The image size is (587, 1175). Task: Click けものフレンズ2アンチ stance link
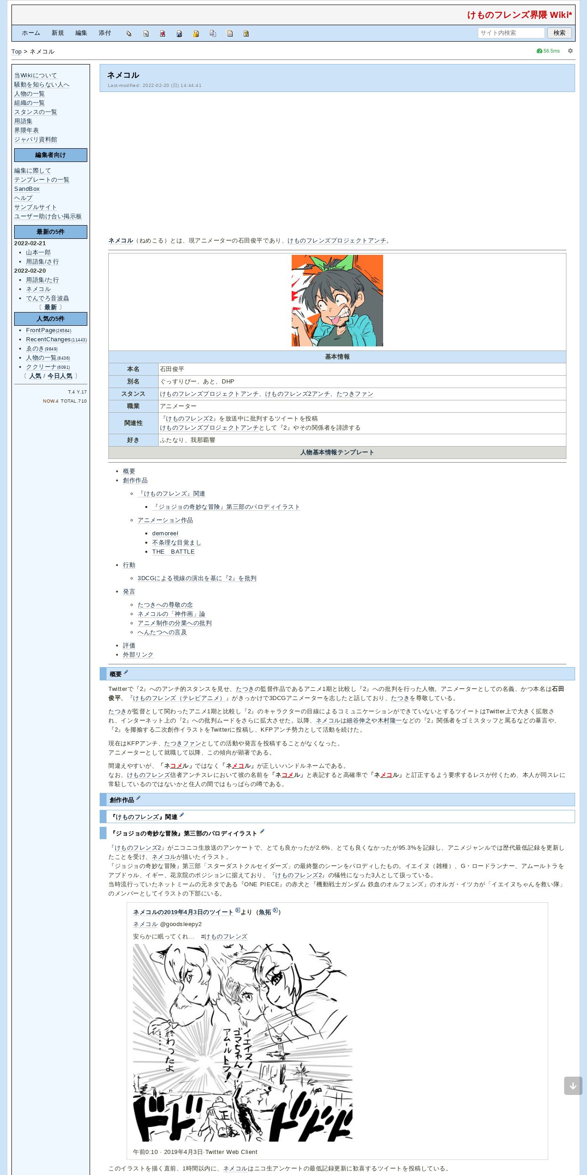tap(298, 394)
